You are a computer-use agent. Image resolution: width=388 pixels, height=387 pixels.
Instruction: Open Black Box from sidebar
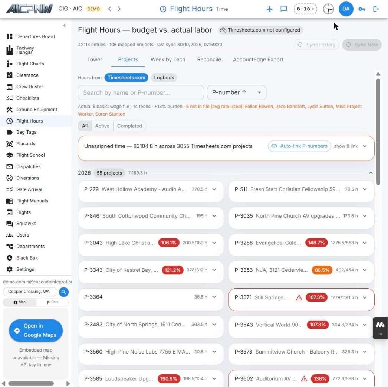click(27, 258)
